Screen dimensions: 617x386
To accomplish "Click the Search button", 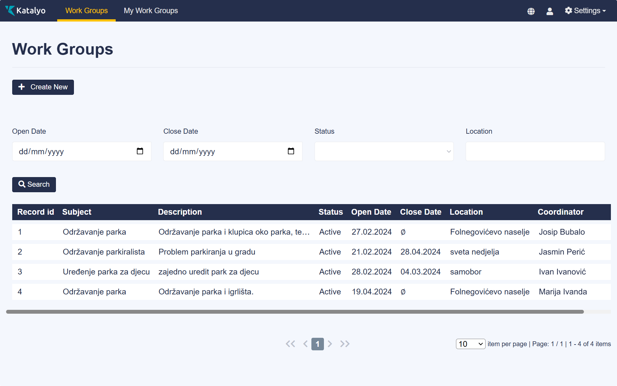I will 34,184.
